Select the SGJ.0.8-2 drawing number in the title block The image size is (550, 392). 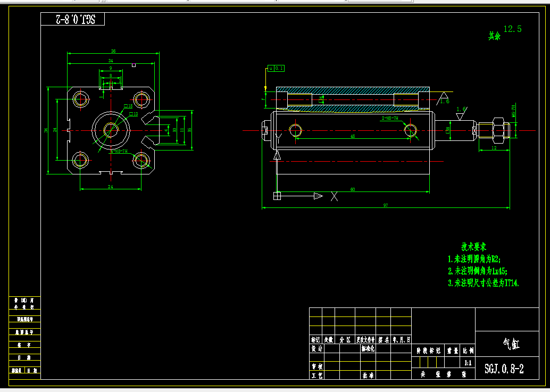pos(504,369)
